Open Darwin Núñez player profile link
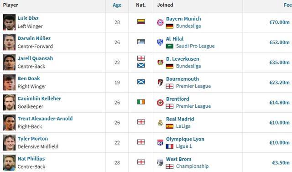The image size is (292, 172). pos(34,38)
